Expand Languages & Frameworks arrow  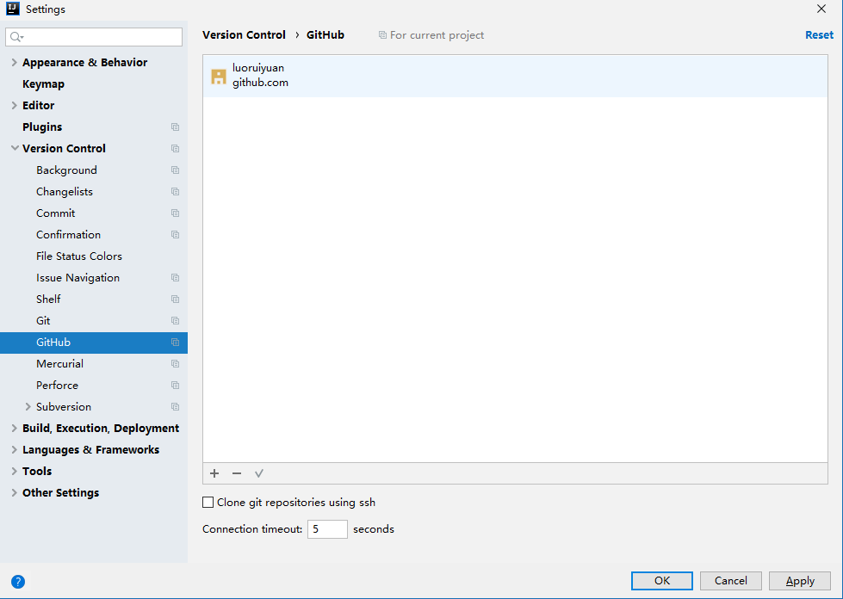point(15,449)
